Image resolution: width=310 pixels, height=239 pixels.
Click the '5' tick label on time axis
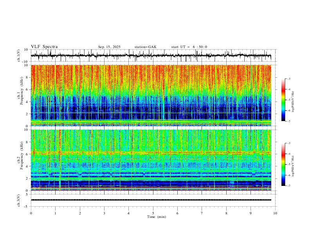coord(153,213)
